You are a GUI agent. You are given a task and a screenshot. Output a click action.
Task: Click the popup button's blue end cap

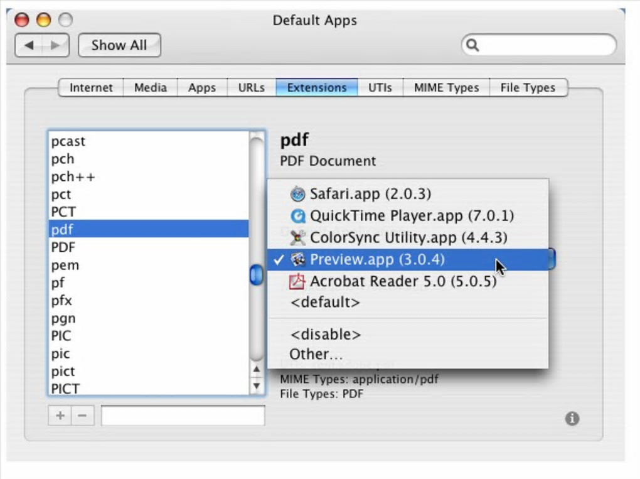coord(552,259)
